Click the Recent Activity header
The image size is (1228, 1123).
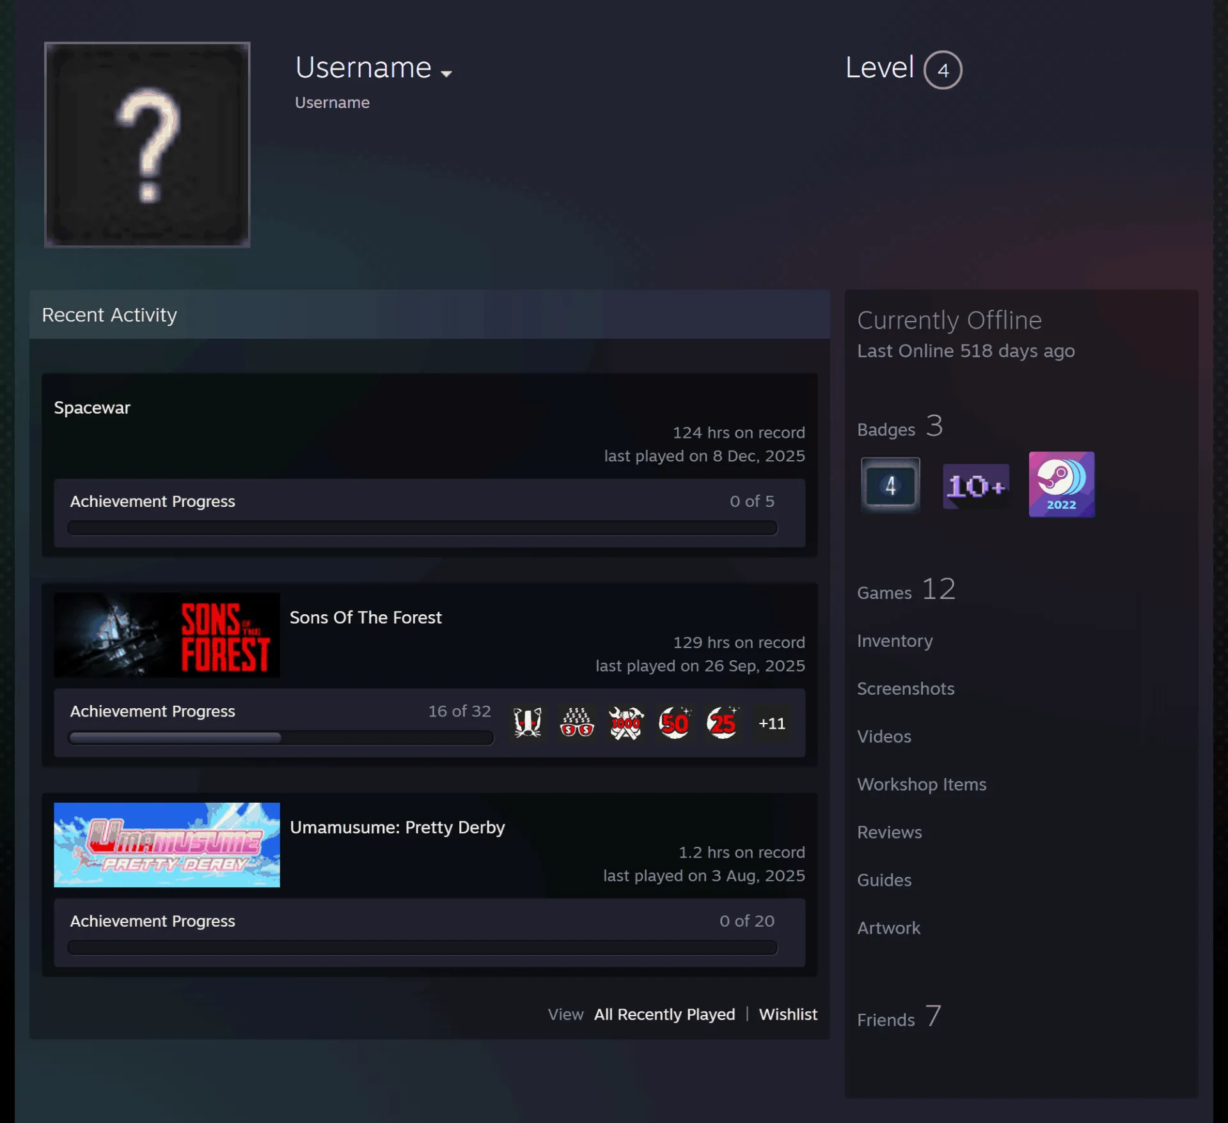point(429,314)
